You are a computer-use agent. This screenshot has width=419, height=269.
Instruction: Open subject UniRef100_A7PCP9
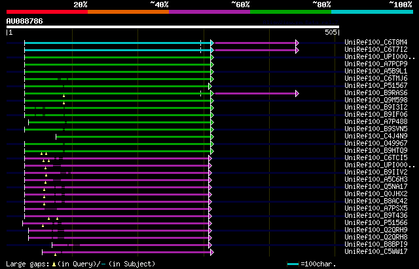[376, 64]
